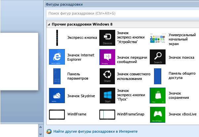Click the scrollbar down arrow in slide pane
The image size is (199, 137).
coord(41,134)
